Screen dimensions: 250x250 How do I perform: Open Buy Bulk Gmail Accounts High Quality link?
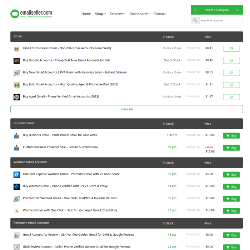point(70,84)
